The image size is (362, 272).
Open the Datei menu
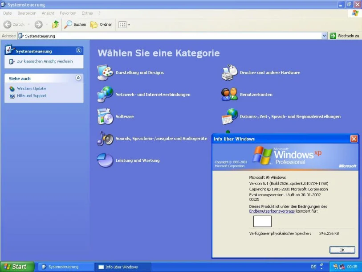(x=8, y=13)
